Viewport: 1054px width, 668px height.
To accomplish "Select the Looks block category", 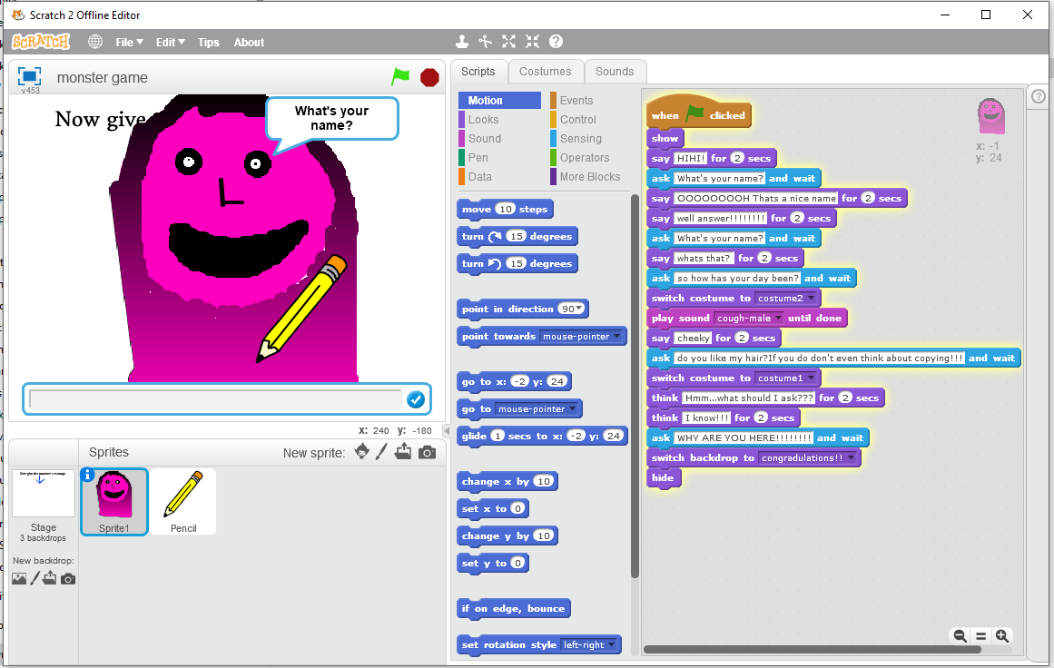I will click(483, 120).
